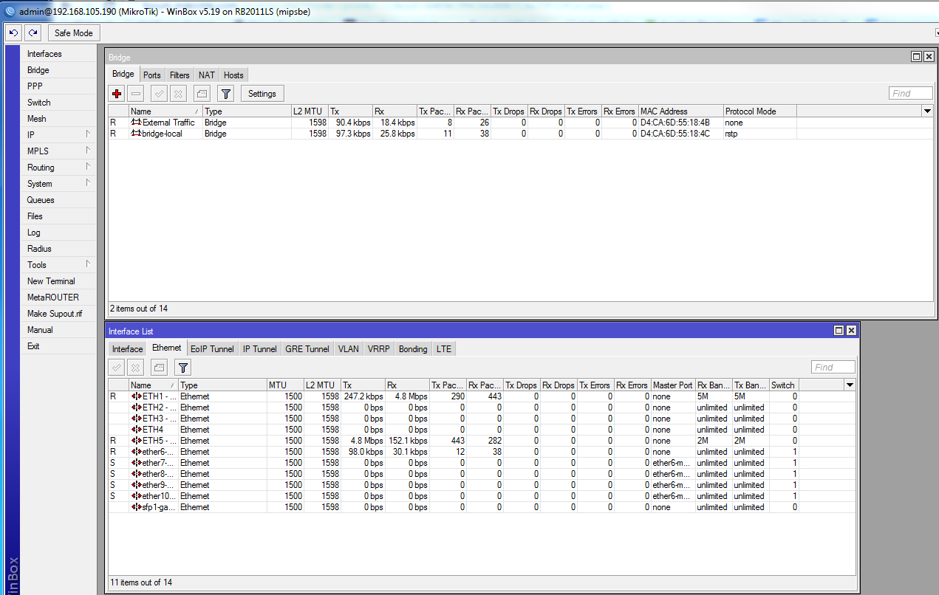The height and width of the screenshot is (595, 939).
Task: Open the filter funnel in Bridge window
Action: pyautogui.click(x=226, y=94)
